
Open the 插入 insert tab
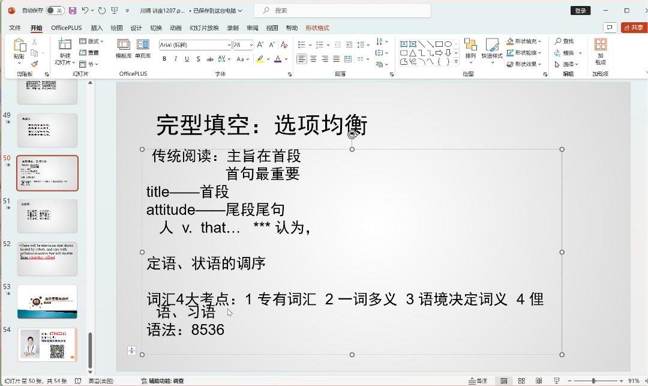tap(97, 28)
